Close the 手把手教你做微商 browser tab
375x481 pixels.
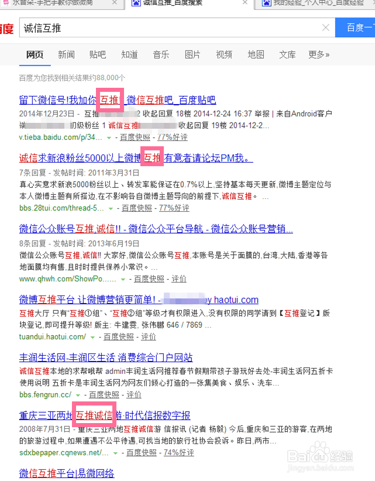point(114,3)
